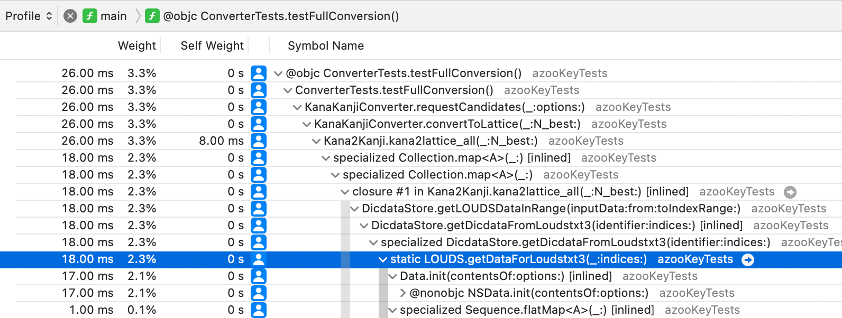
Task: Click the green function icon next to main
Action: 89,16
